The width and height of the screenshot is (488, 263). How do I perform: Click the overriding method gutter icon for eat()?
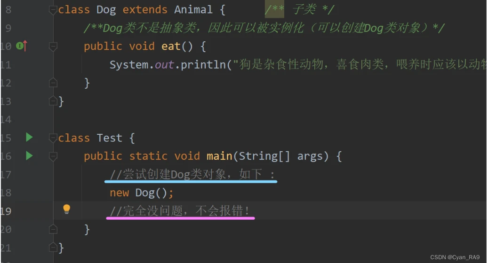tap(22, 46)
